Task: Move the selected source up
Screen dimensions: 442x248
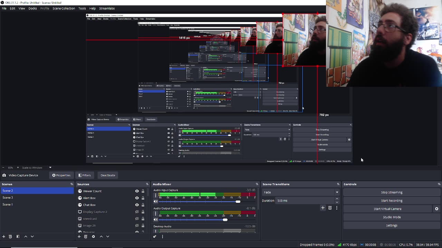Action: tap(101, 237)
